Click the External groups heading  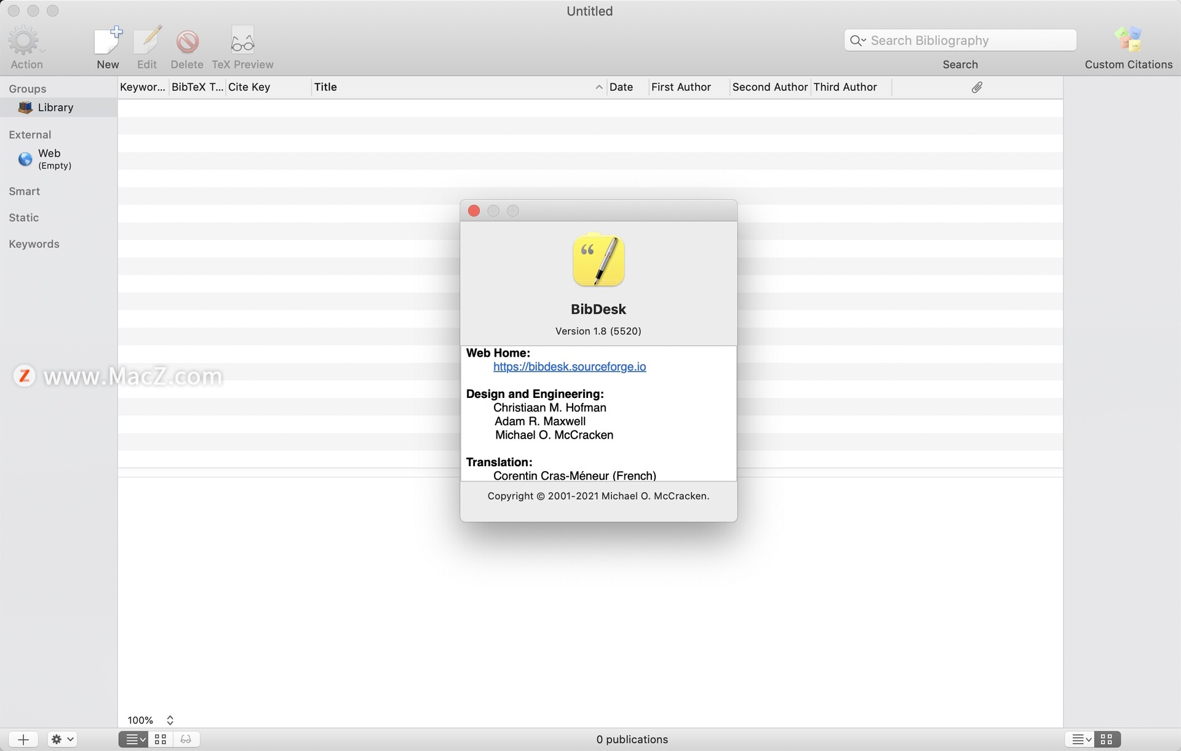(30, 135)
